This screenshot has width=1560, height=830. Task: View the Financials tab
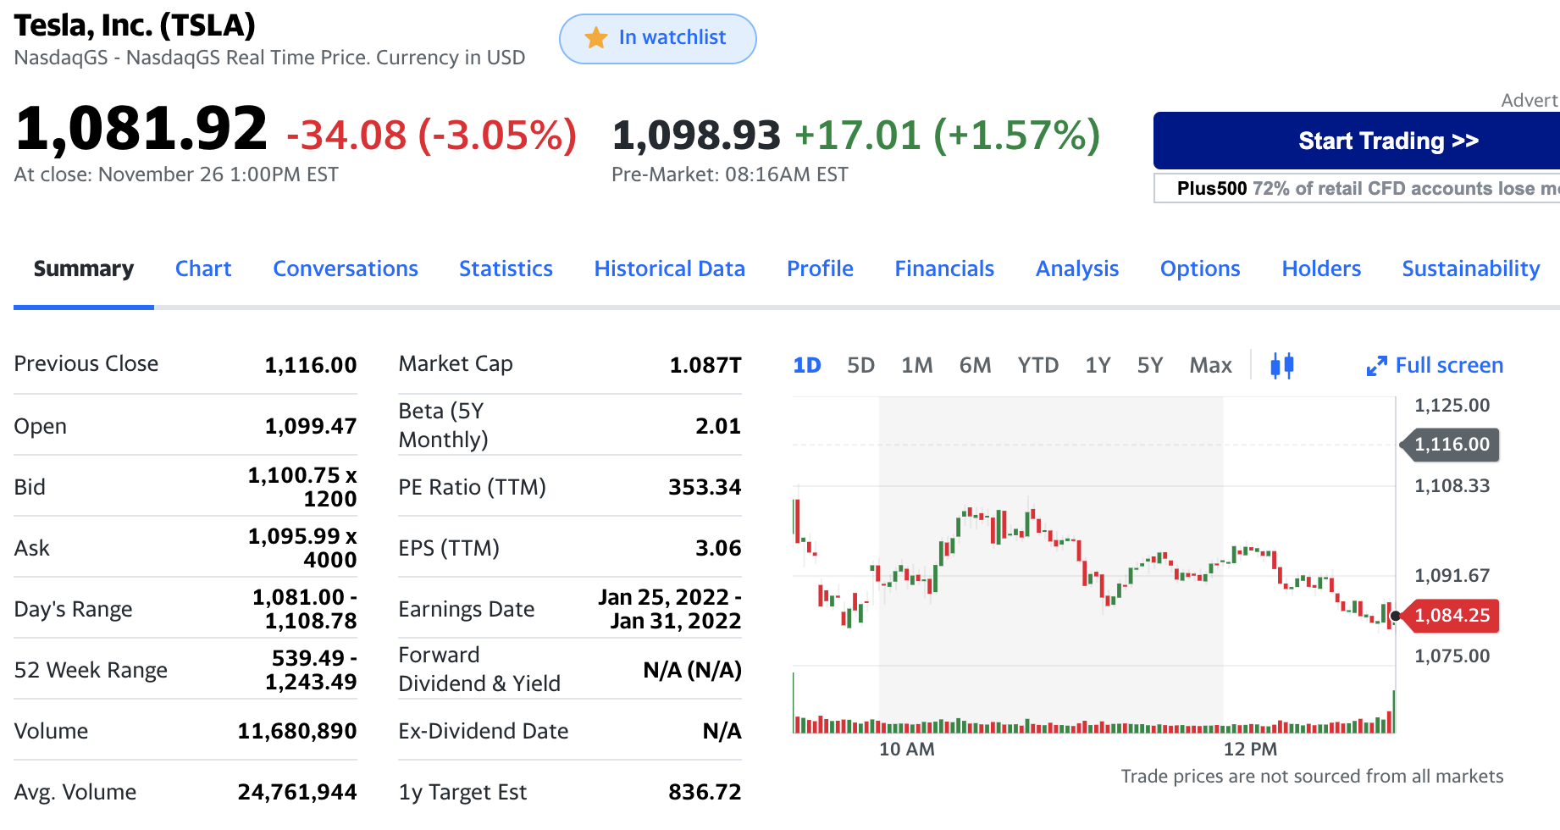(x=944, y=268)
